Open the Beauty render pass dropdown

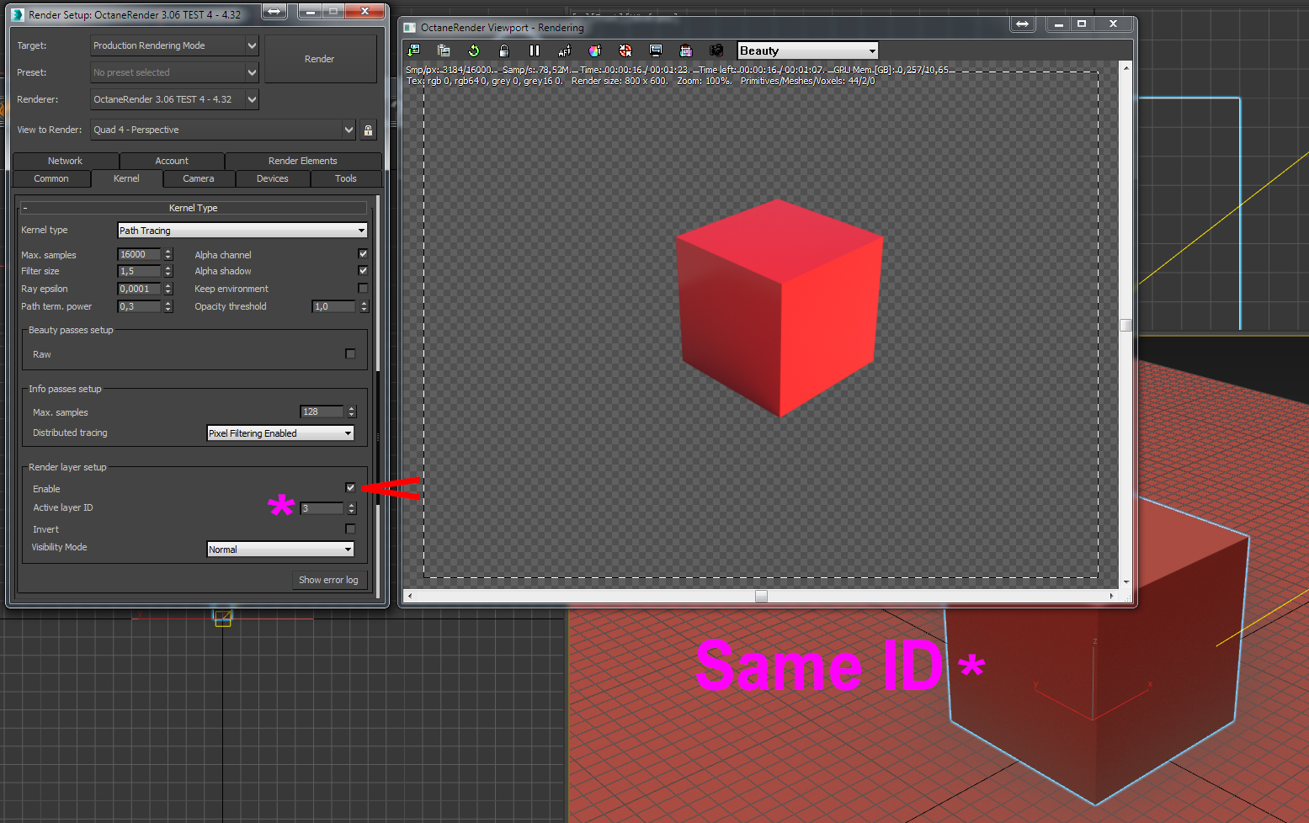[x=808, y=50]
